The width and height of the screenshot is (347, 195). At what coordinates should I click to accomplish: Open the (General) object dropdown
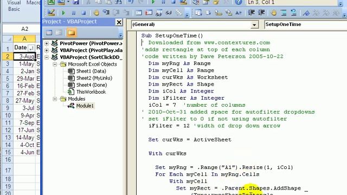point(254,25)
